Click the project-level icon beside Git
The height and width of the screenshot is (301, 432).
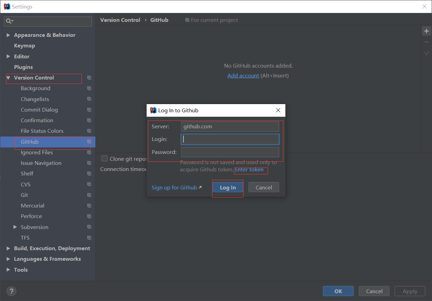pos(89,195)
